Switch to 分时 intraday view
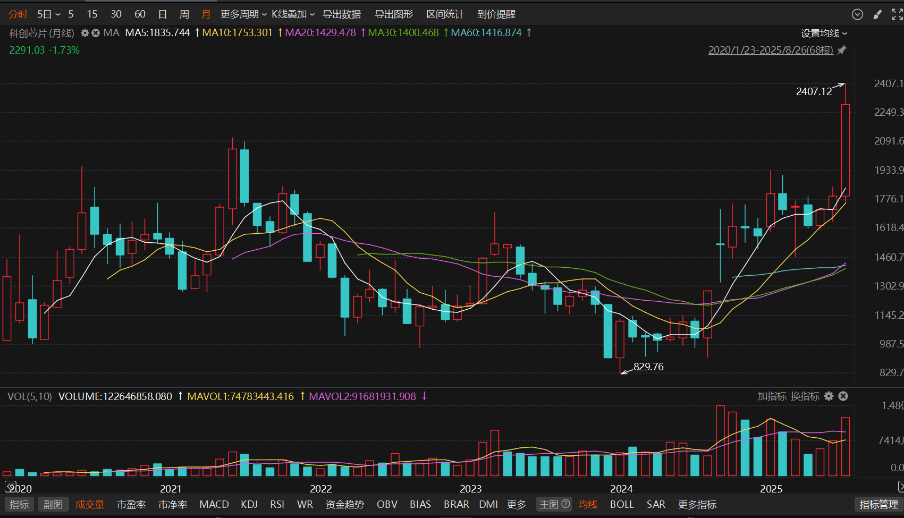The width and height of the screenshot is (904, 518). point(18,14)
